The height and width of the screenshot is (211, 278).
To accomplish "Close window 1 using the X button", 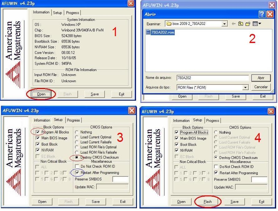I will [131, 3].
